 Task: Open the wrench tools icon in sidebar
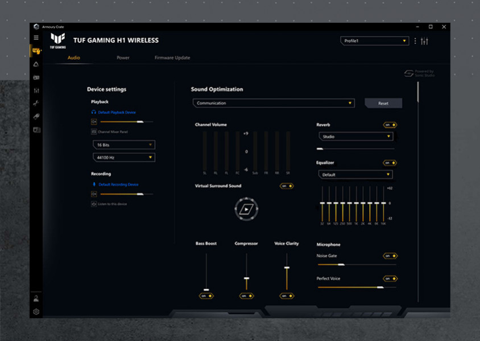[x=36, y=103]
